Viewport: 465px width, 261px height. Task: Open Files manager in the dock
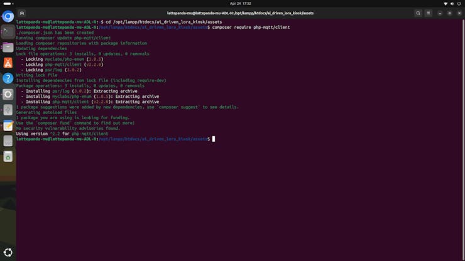[x=8, y=48]
